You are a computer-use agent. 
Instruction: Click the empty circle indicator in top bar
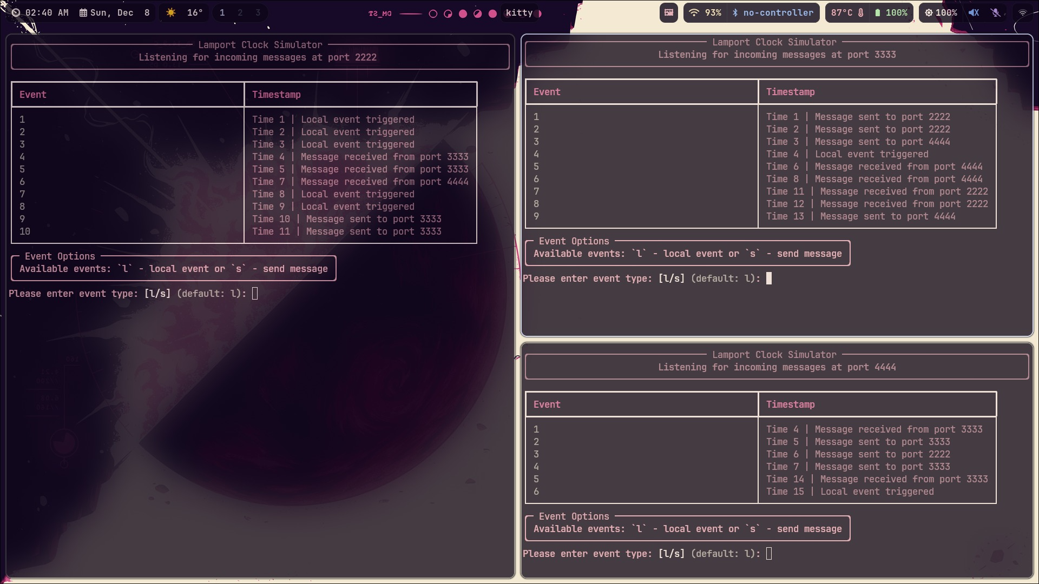(433, 14)
